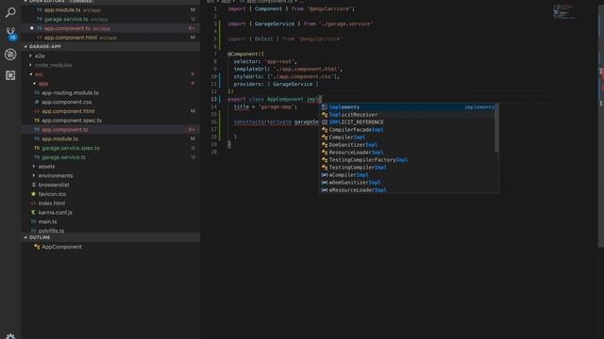Choose the ɵCompilerImpl suggestion
The image size is (604, 339).
(408, 175)
